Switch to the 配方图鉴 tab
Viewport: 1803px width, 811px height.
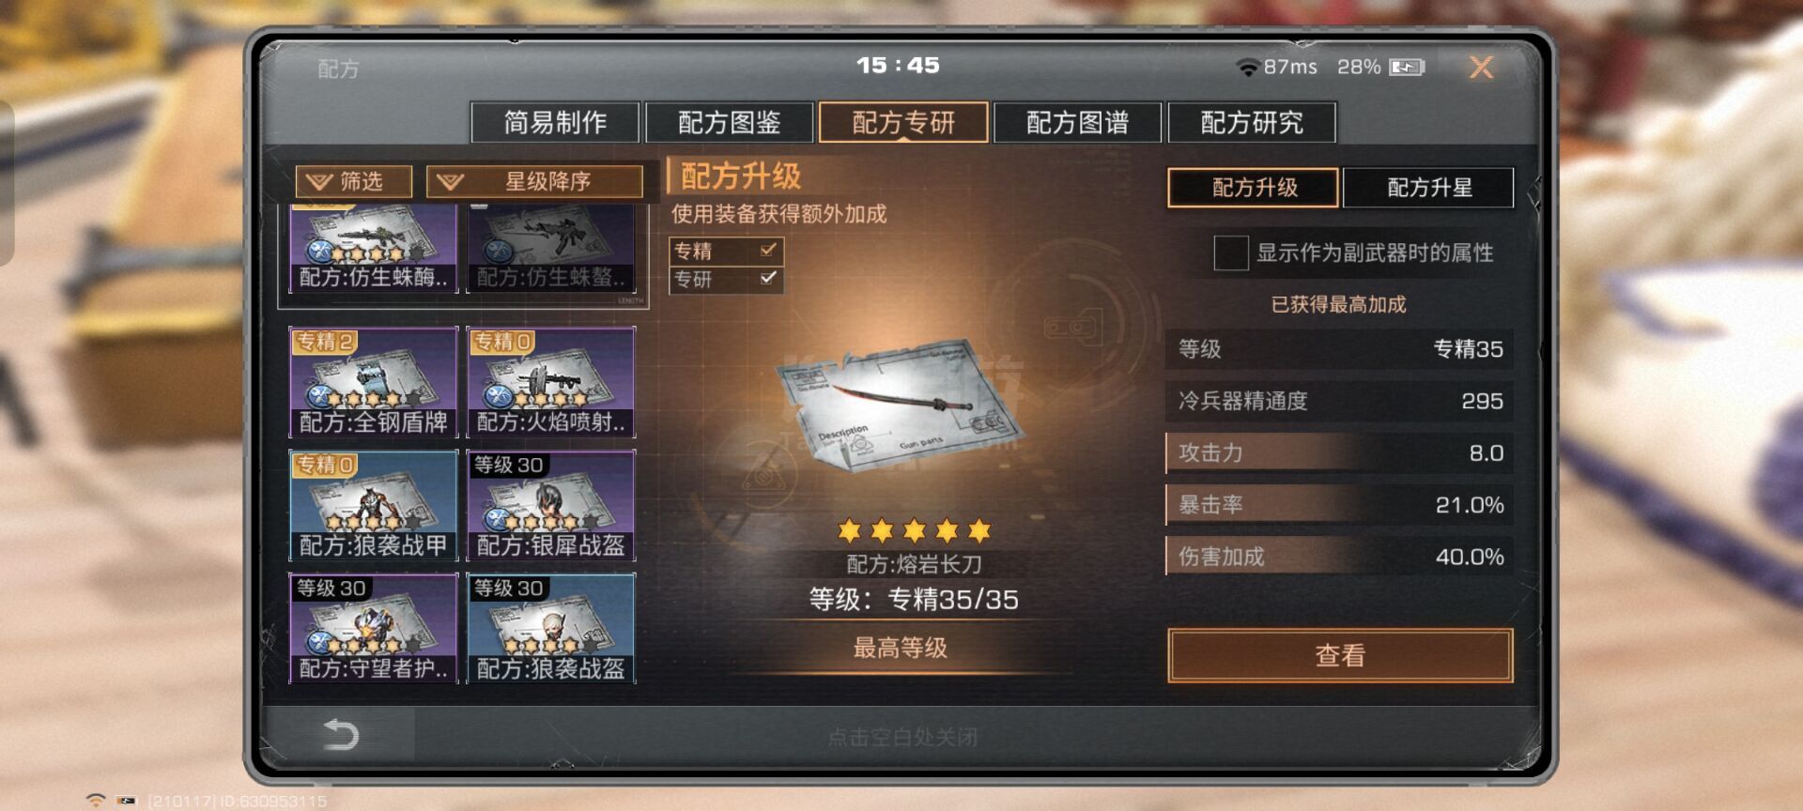(730, 122)
